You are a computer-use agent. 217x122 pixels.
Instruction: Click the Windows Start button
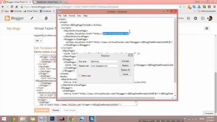click(4, 119)
